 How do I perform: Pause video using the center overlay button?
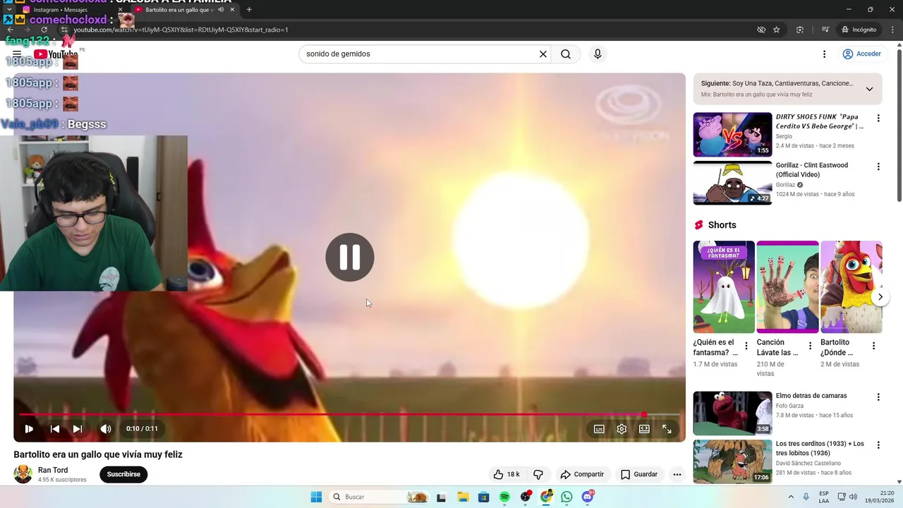click(350, 258)
